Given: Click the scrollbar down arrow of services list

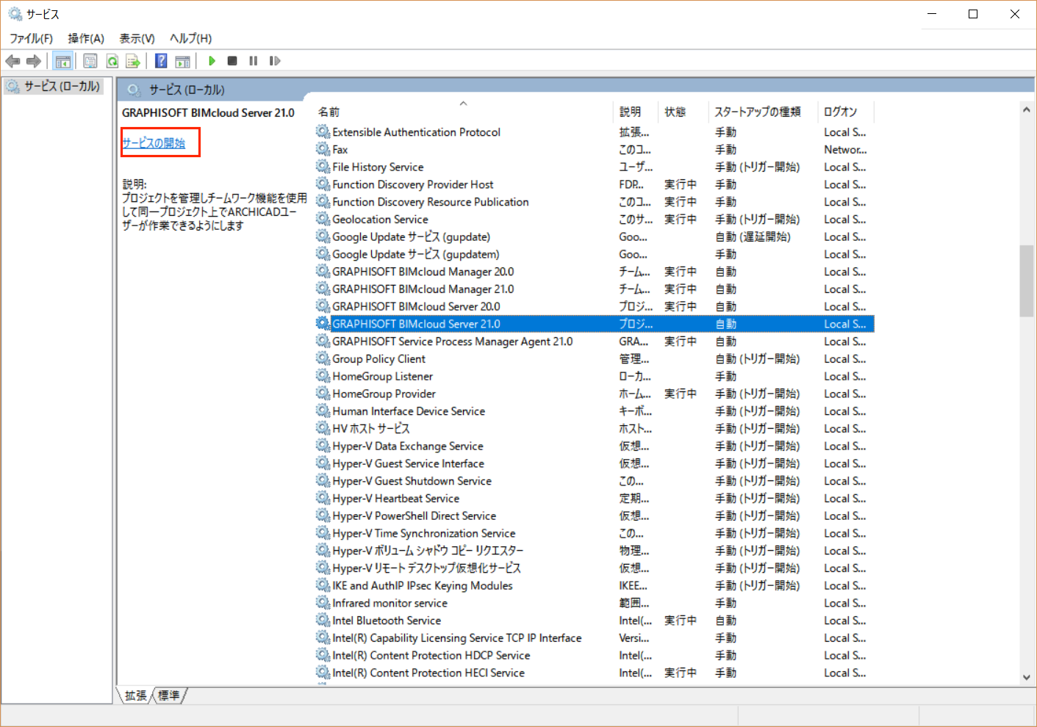Looking at the screenshot, I should (x=1027, y=678).
